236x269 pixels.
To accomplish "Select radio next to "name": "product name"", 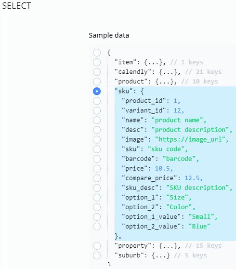I will [x=97, y=120].
